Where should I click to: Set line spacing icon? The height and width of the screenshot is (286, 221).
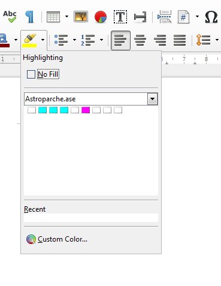coord(203,40)
